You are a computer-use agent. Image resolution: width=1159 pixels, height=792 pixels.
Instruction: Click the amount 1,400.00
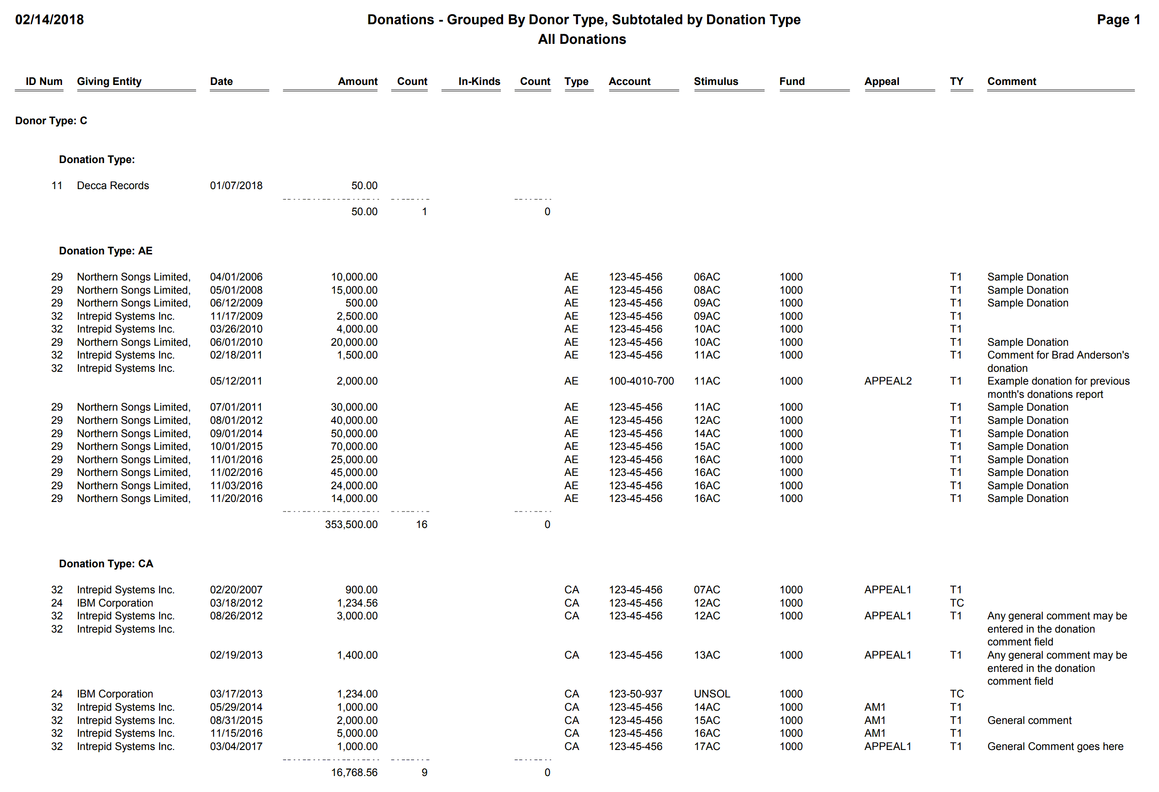coord(357,655)
